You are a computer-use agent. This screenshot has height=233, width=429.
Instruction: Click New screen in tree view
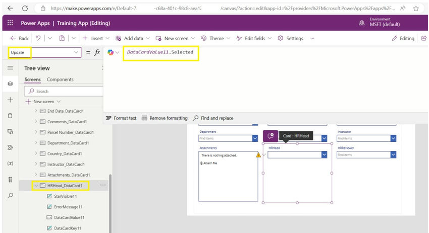(x=43, y=102)
